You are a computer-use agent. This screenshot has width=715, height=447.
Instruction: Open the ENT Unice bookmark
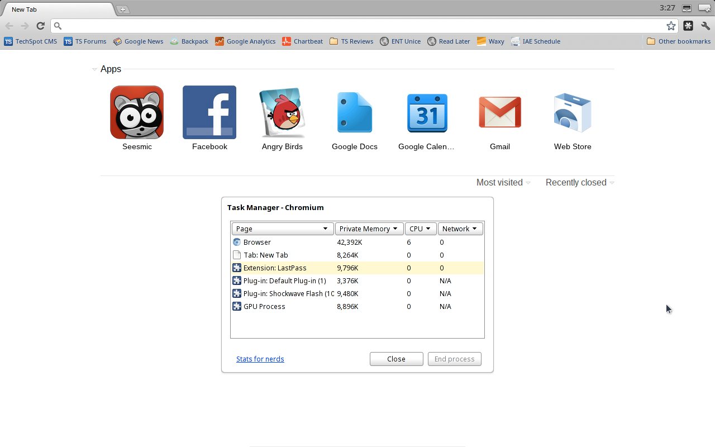click(400, 41)
